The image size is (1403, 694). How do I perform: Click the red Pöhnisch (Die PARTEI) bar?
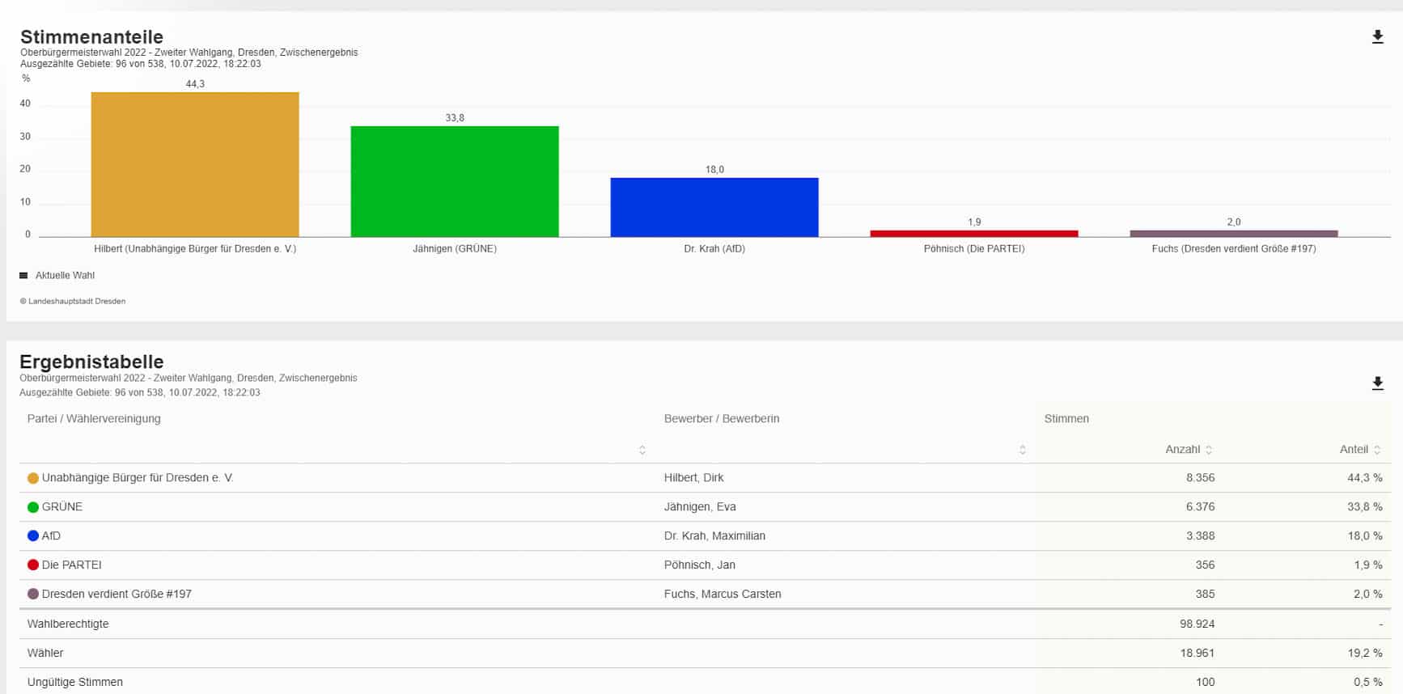click(973, 234)
